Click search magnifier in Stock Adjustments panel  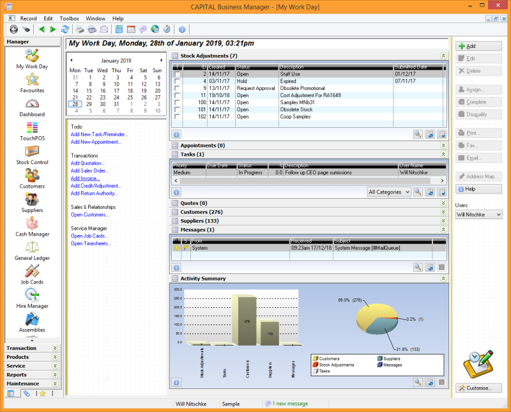[418, 134]
